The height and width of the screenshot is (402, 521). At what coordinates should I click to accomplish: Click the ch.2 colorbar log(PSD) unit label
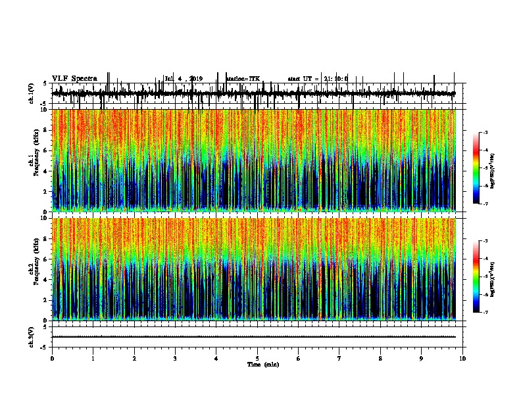point(492,280)
